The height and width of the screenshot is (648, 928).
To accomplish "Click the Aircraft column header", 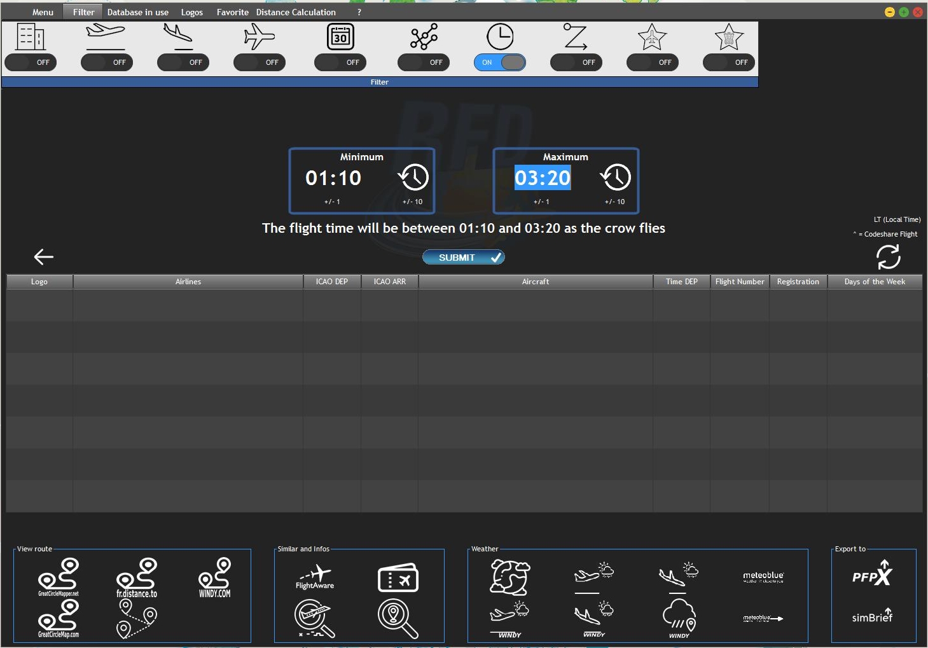I will tap(536, 282).
